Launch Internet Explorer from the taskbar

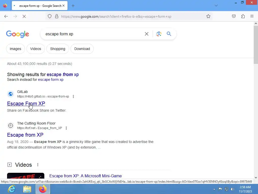point(12,189)
